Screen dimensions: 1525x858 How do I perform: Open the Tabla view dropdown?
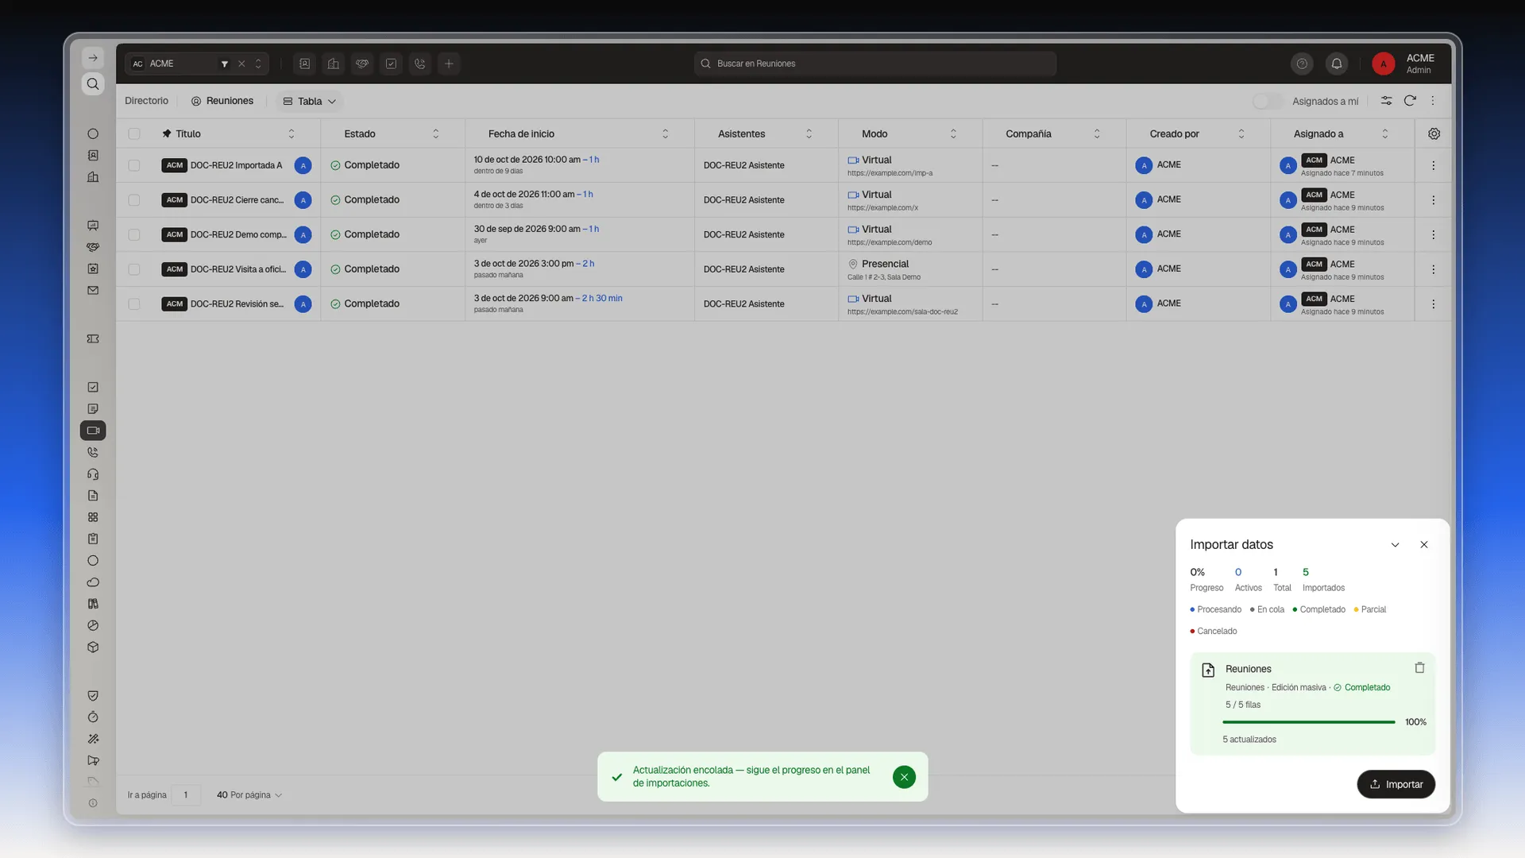click(310, 101)
